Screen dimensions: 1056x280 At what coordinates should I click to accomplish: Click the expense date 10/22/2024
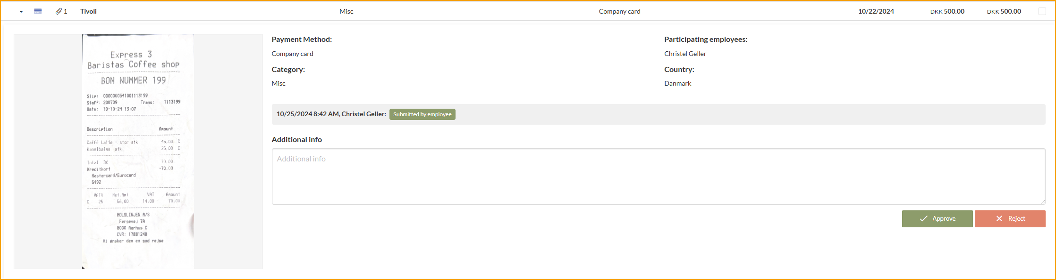(877, 11)
